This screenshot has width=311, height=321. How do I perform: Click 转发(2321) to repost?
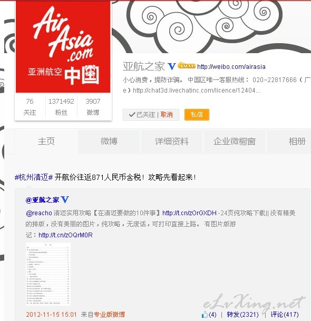coord(242,315)
